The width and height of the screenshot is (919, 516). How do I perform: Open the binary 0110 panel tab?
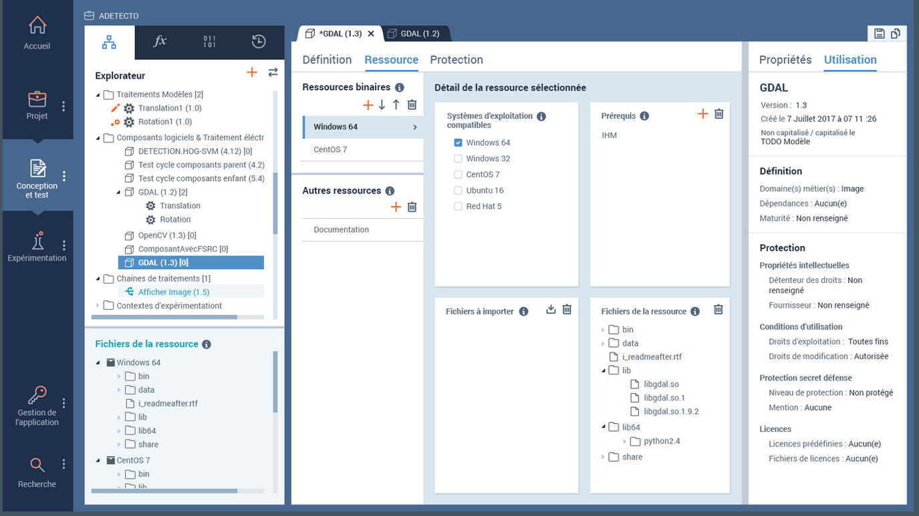point(209,42)
